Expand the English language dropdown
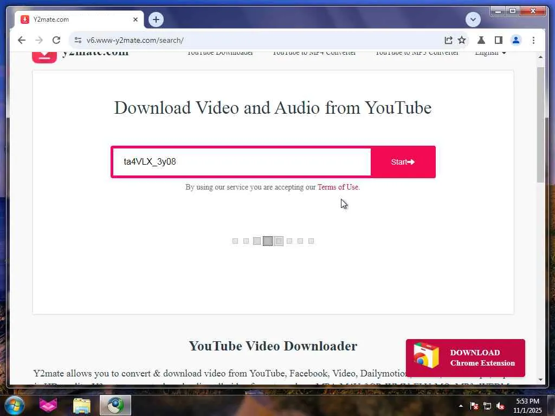Viewport: 555px width, 416px height. pos(491,53)
